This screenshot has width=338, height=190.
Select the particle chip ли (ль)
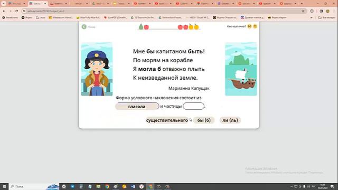230,120
